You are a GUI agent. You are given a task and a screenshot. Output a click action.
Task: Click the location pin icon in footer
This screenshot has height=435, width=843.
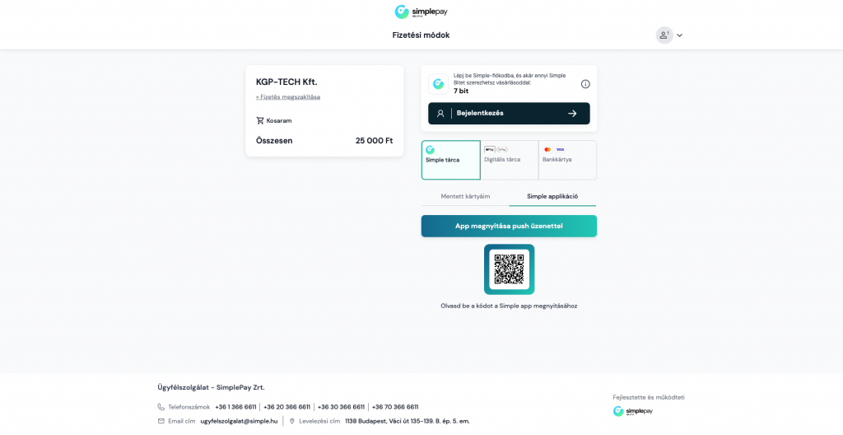click(x=292, y=421)
